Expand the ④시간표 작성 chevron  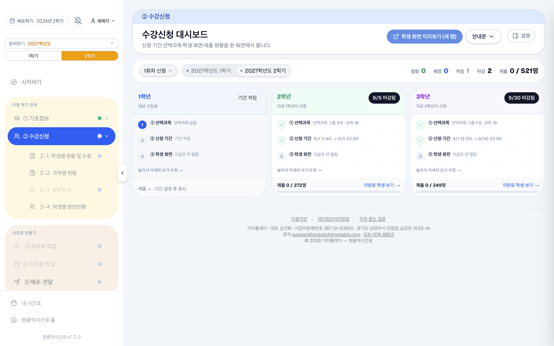107,264
